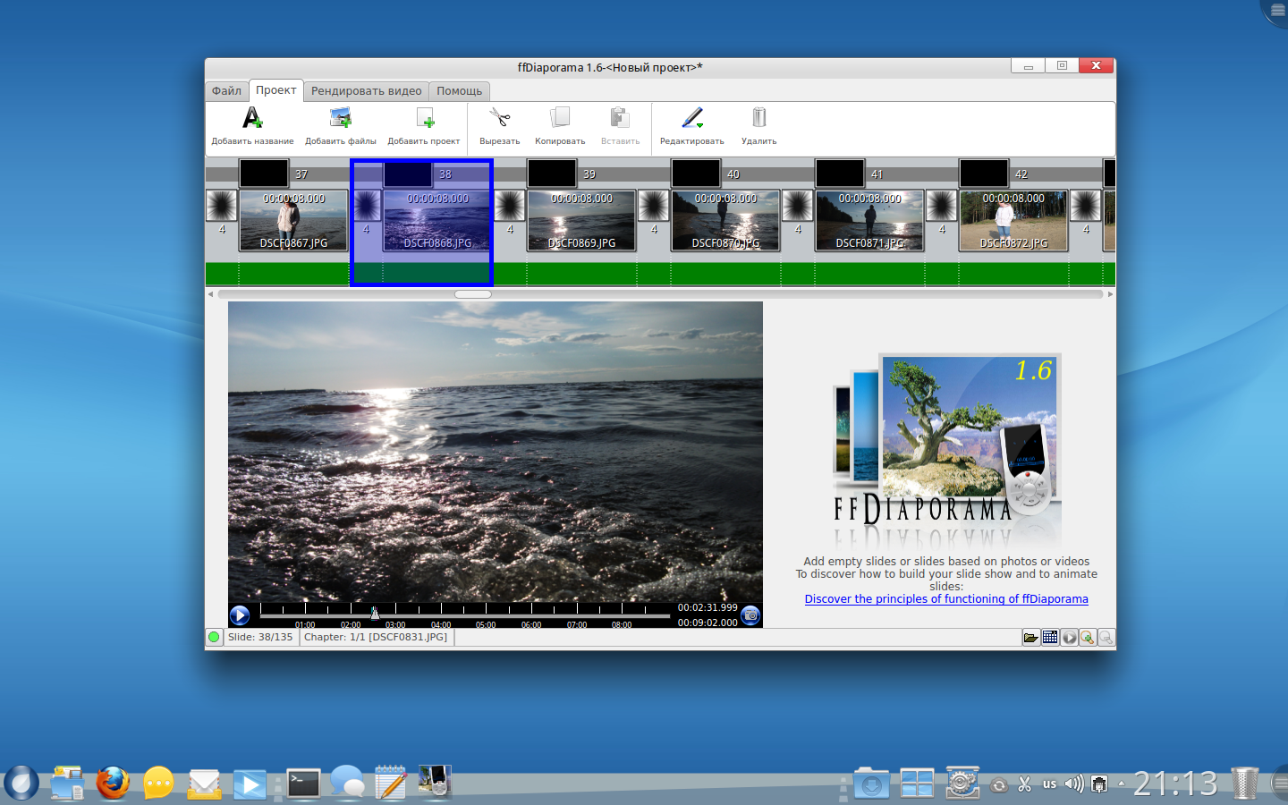
Task: Open the notes editor in the taskbar
Action: coord(391,784)
